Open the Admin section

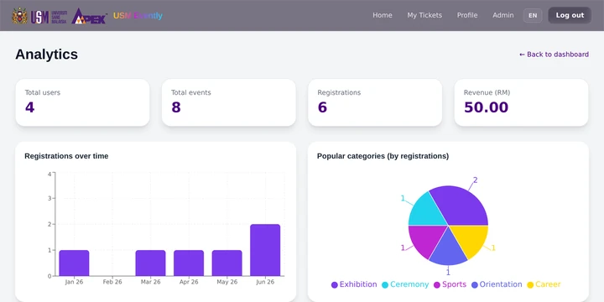click(x=503, y=15)
